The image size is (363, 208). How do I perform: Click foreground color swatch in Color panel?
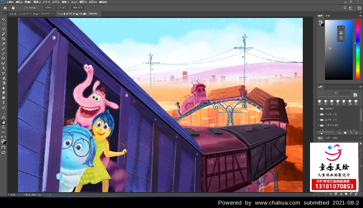[x=320, y=23]
